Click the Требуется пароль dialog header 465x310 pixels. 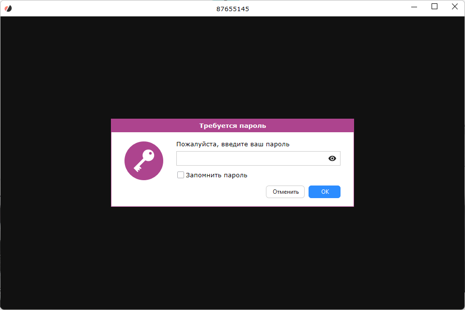pyautogui.click(x=232, y=125)
